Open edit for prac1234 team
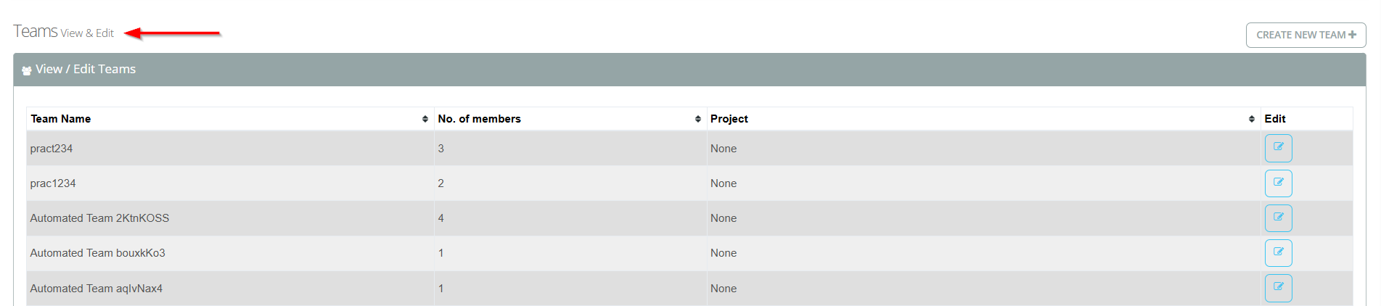Image resolution: width=1381 pixels, height=306 pixels. tap(1278, 183)
